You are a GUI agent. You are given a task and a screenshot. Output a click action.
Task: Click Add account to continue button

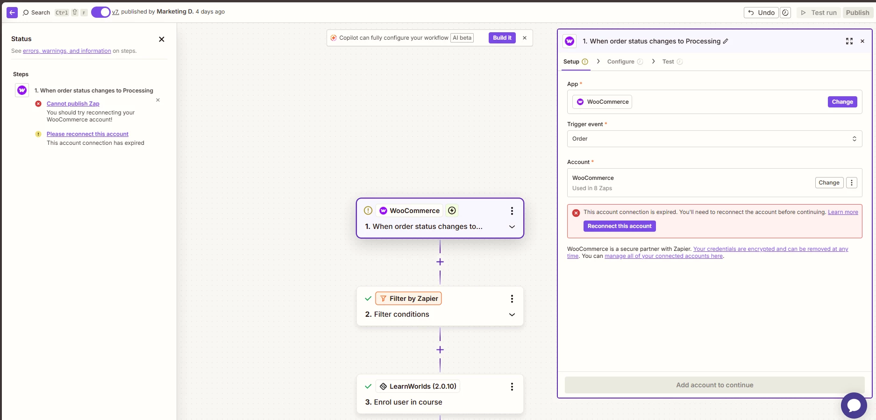[x=714, y=385]
